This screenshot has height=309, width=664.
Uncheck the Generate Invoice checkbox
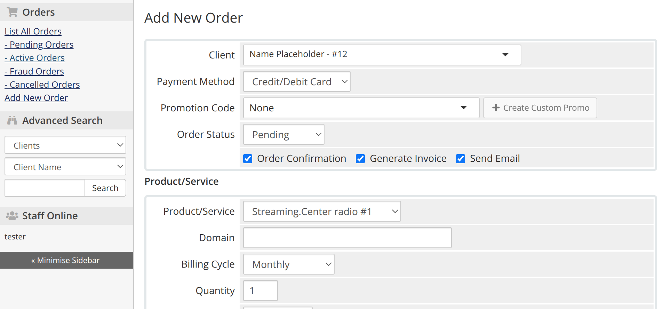click(x=360, y=159)
